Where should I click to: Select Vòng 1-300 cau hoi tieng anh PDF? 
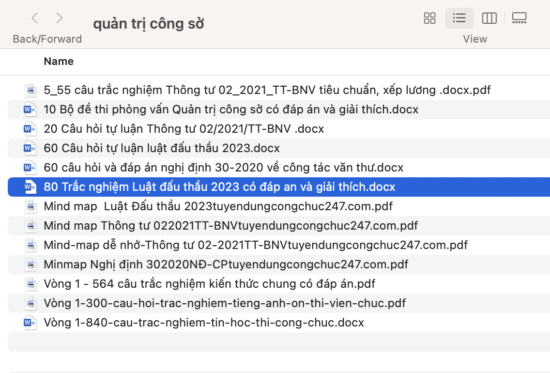coord(225,303)
